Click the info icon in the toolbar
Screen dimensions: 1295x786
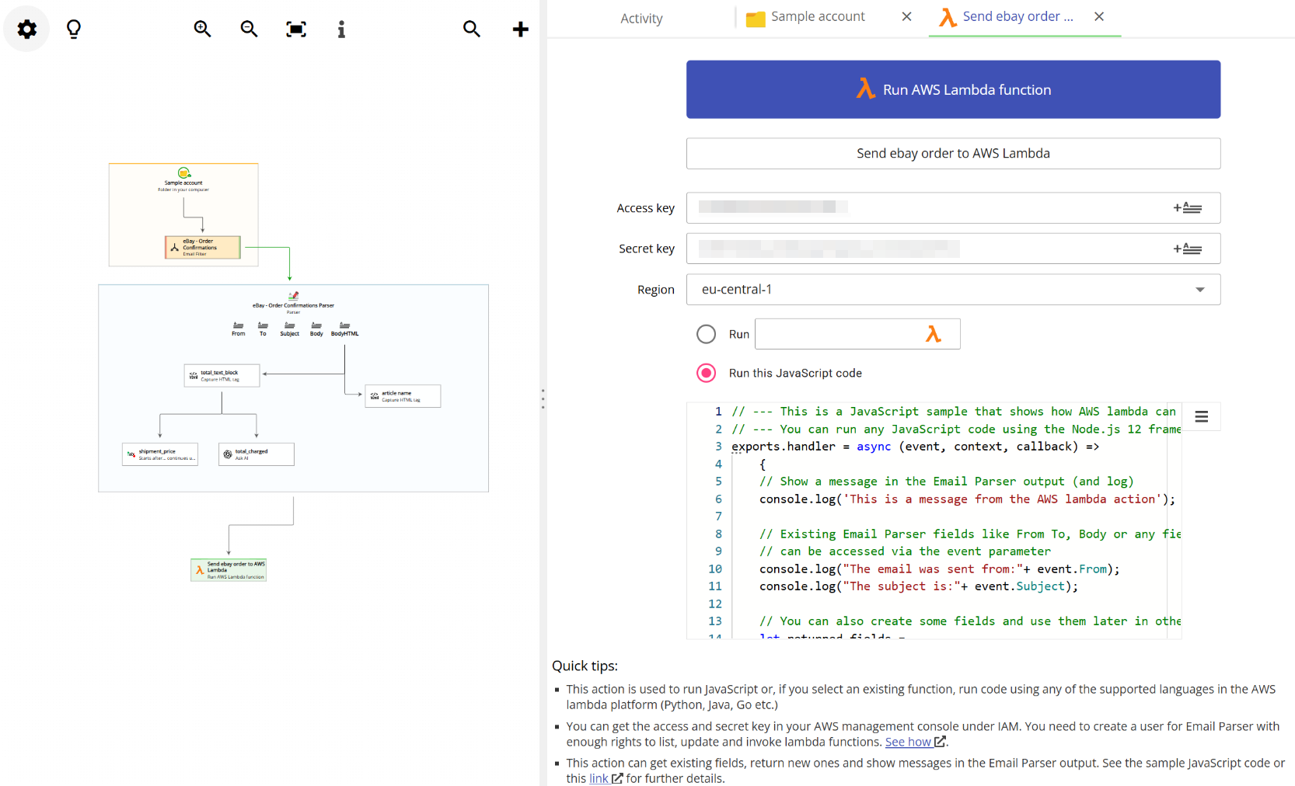point(341,29)
